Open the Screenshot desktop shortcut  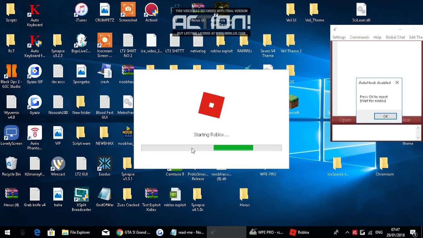tap(128, 13)
